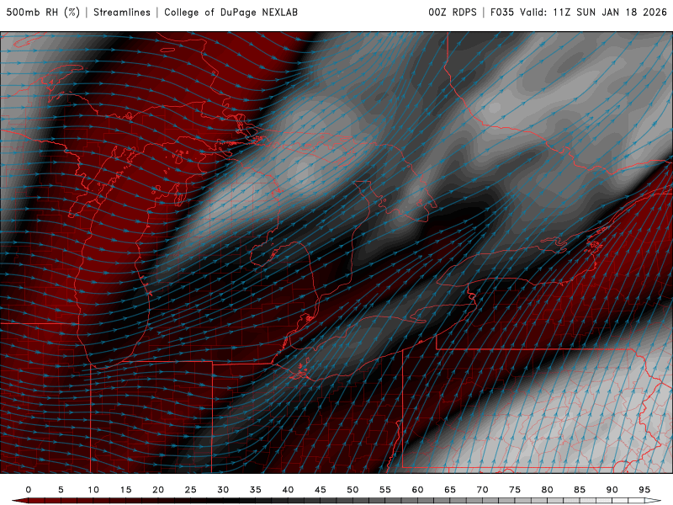Click the colorbar label "90"

click(612, 490)
